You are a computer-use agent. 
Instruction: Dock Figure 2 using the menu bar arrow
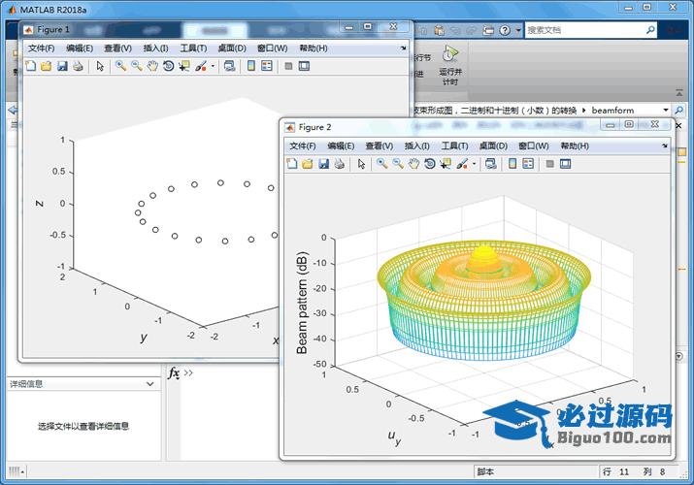(x=664, y=145)
